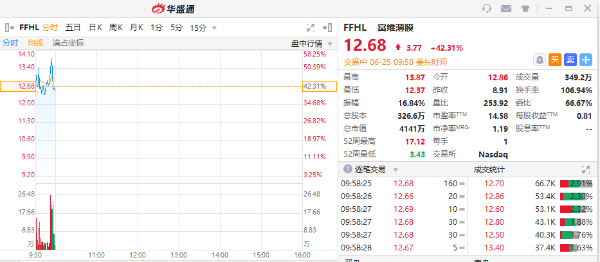Open the customer service headset icon
Viewport: 600px width, 262px height.
[487, 8]
